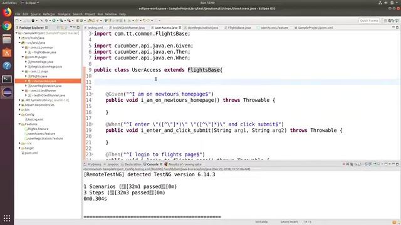
Task: Select testNGtestRunner.java in the tree
Action: pyautogui.click(x=49, y=96)
